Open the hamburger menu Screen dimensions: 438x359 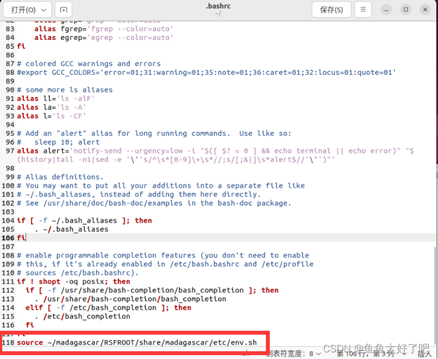363,10
